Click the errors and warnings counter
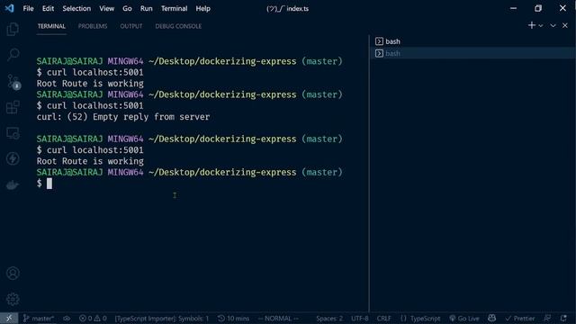576x324 pixels. tap(93, 318)
